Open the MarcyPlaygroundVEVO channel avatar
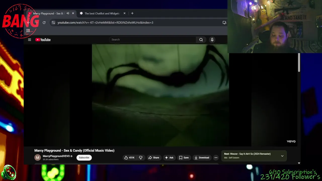This screenshot has width=322, height=181. 37,158
